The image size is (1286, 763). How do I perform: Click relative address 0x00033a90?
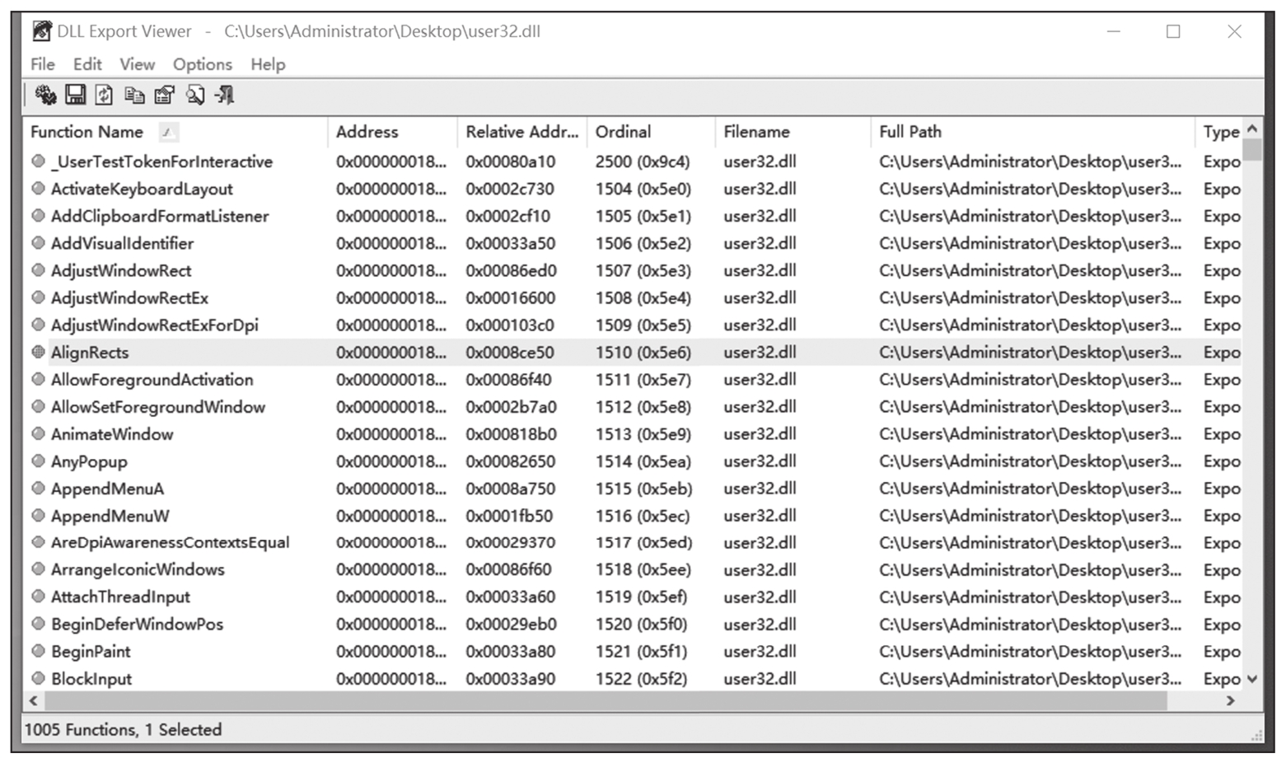click(x=511, y=679)
